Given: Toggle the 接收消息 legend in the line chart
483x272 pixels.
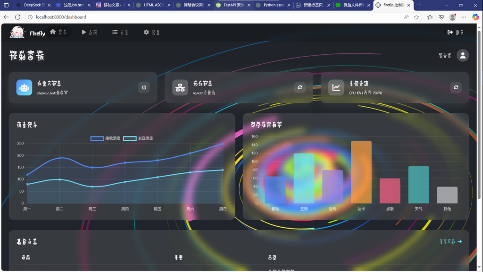Looking at the screenshot, I should (x=105, y=138).
